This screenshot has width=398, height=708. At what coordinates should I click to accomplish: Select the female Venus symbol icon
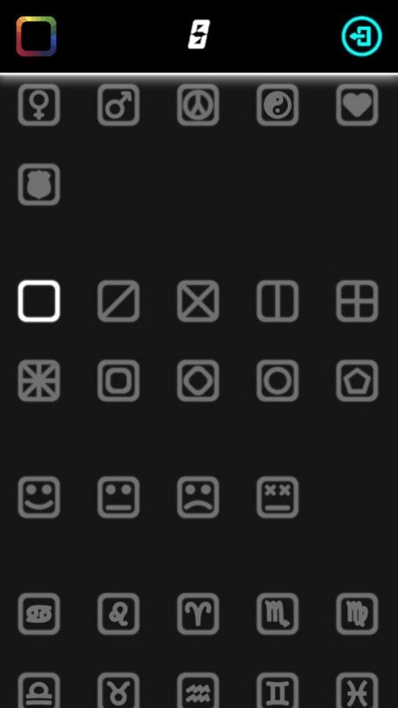39,105
